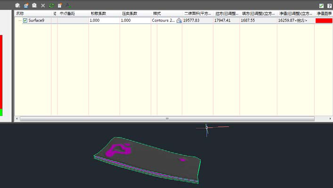Click the Contours 2... style cell
The image size is (333, 188).
(x=163, y=20)
